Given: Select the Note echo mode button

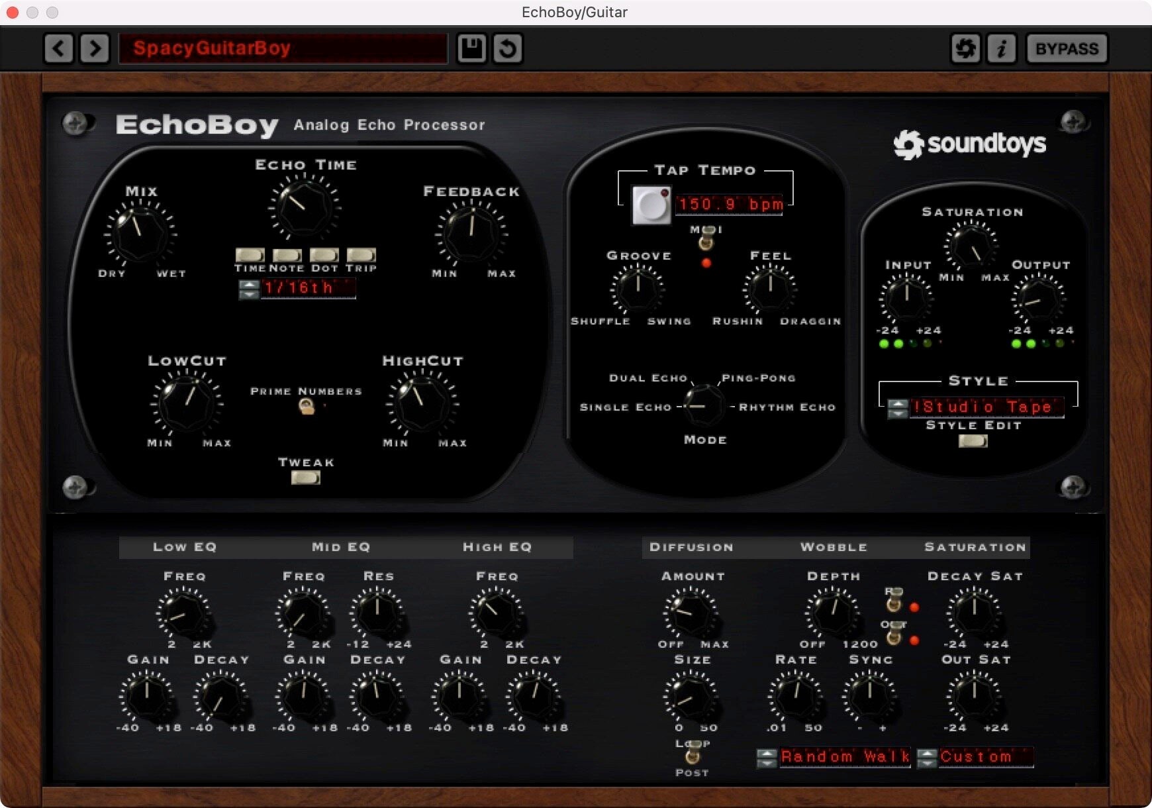Looking at the screenshot, I should click(x=287, y=255).
